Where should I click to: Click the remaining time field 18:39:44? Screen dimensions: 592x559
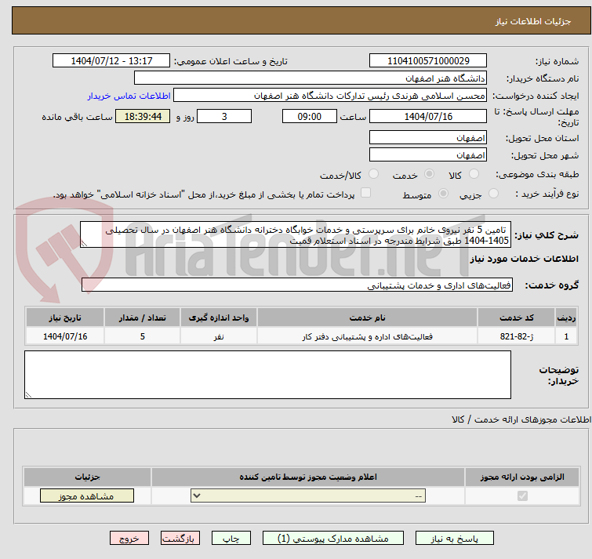143,116
